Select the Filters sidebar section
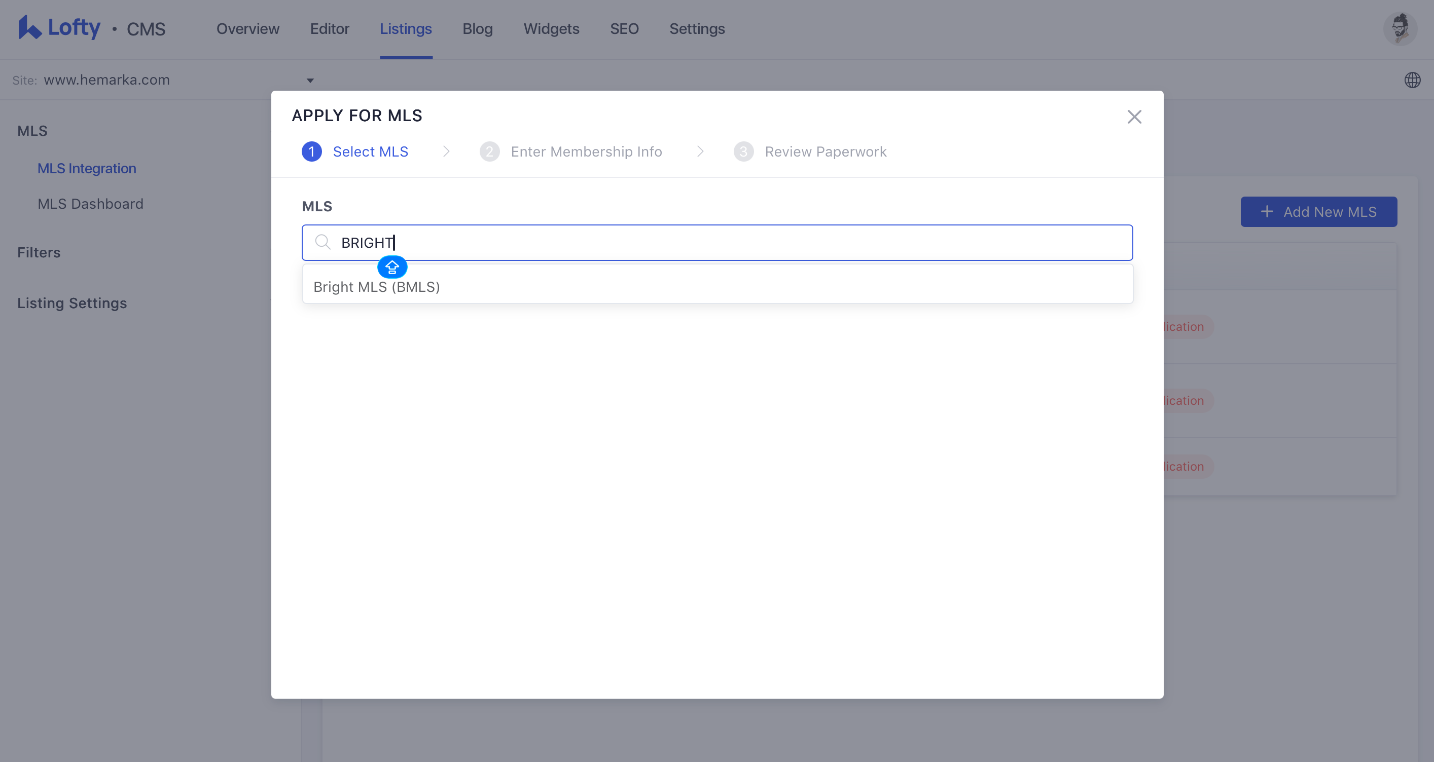Screen dimensions: 1434x762 pos(39,252)
